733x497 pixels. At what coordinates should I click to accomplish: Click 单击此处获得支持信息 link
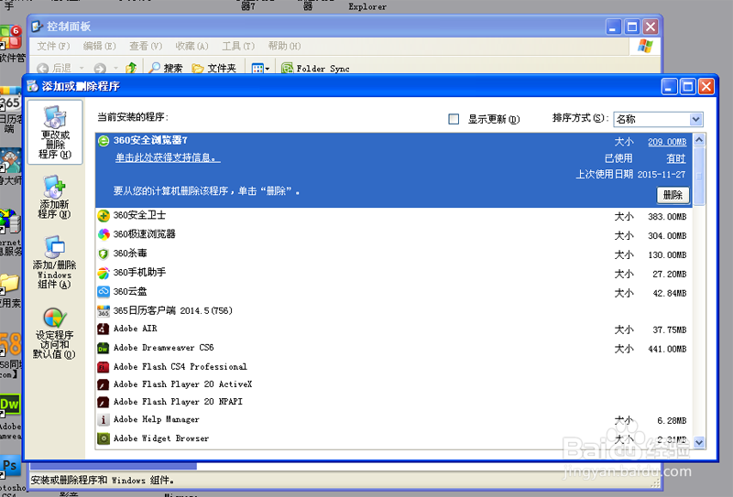point(168,157)
